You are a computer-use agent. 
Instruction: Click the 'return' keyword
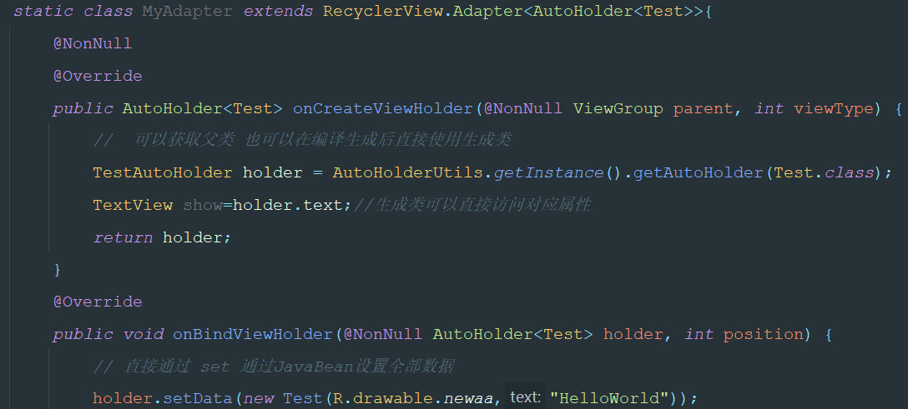click(x=123, y=237)
